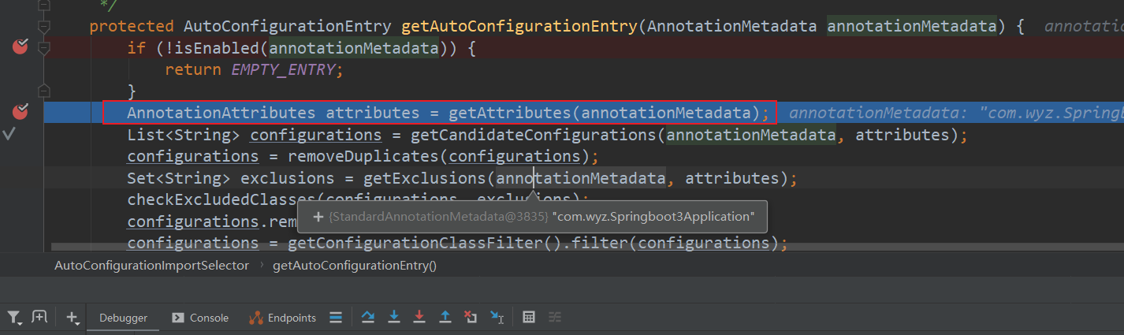Collapse the if-block fold marker in gutter
Viewport: 1124px width, 335px height.
(44, 49)
